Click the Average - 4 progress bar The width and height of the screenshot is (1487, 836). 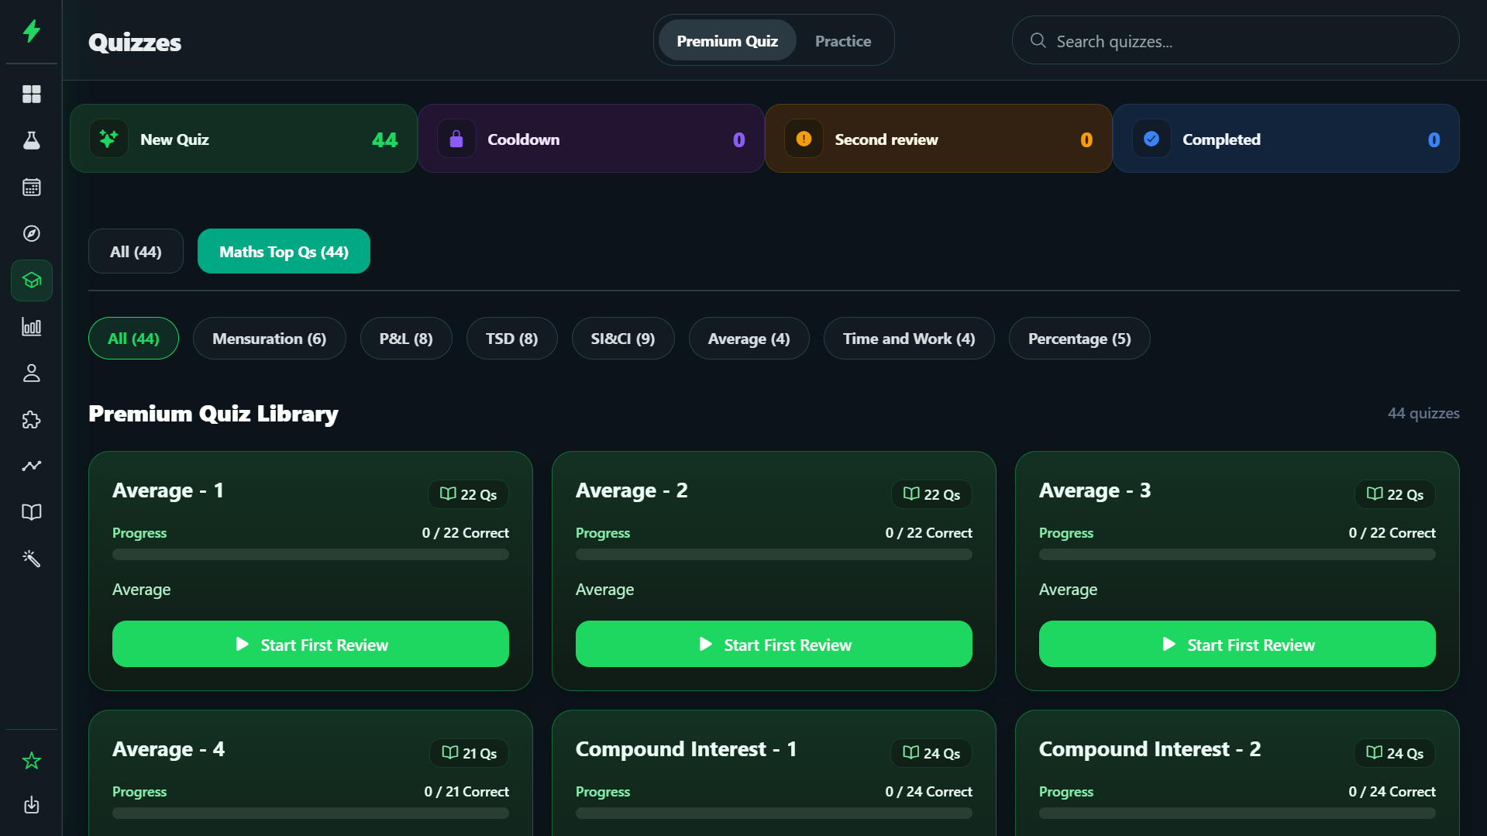(x=311, y=813)
